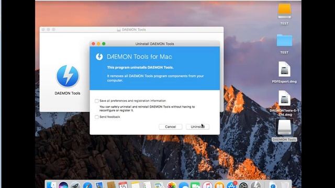Click the lightning bolt logo in dialog header

(99, 57)
